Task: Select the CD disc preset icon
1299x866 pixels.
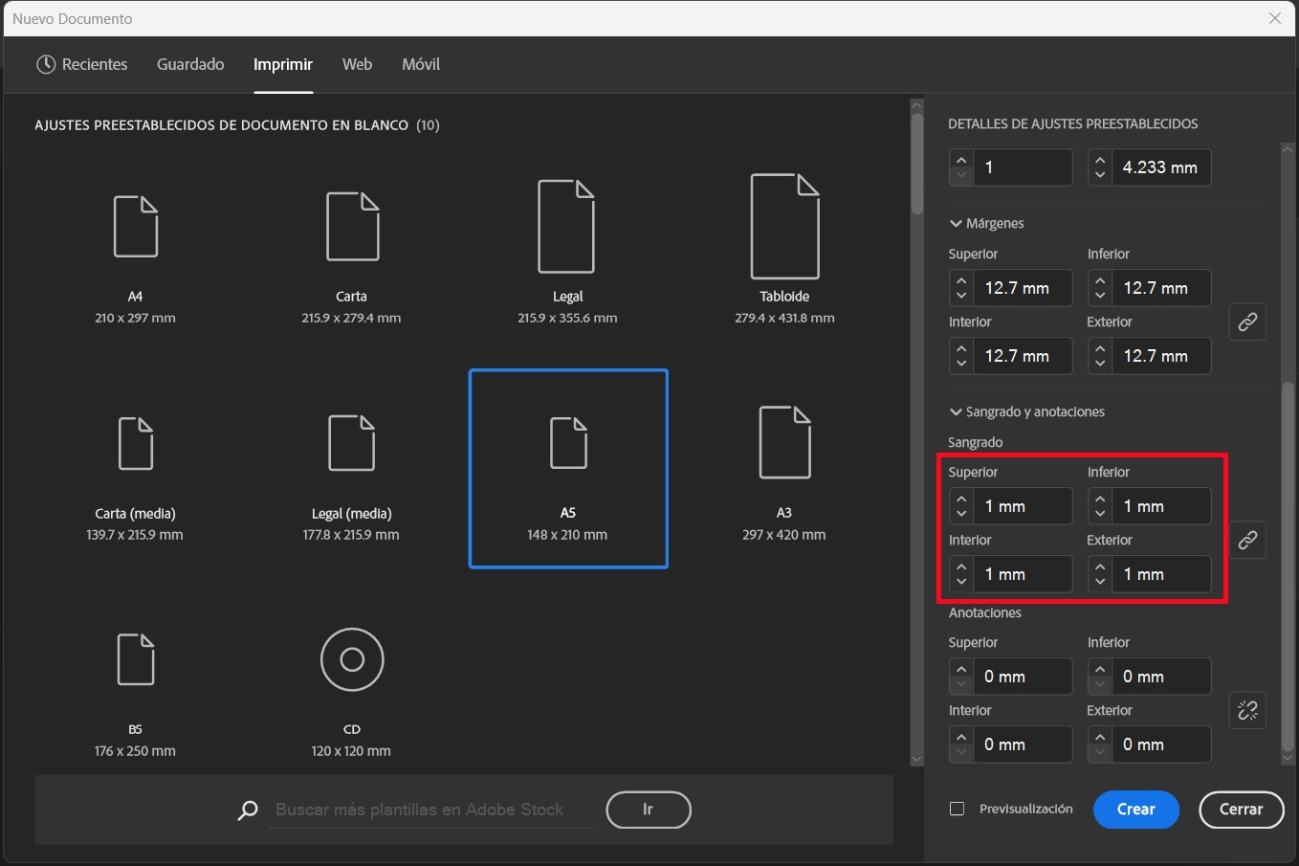Action: [351, 659]
